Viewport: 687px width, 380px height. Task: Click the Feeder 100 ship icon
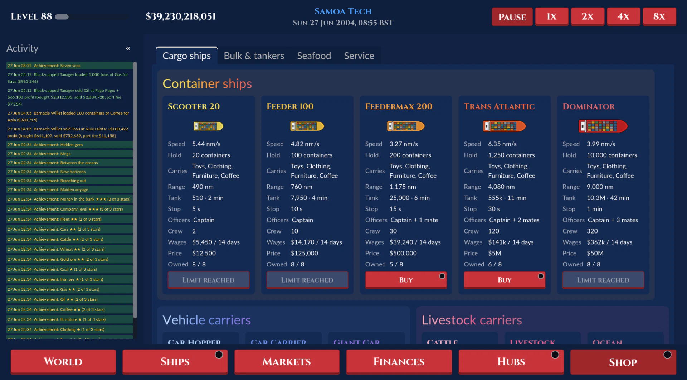point(307,126)
